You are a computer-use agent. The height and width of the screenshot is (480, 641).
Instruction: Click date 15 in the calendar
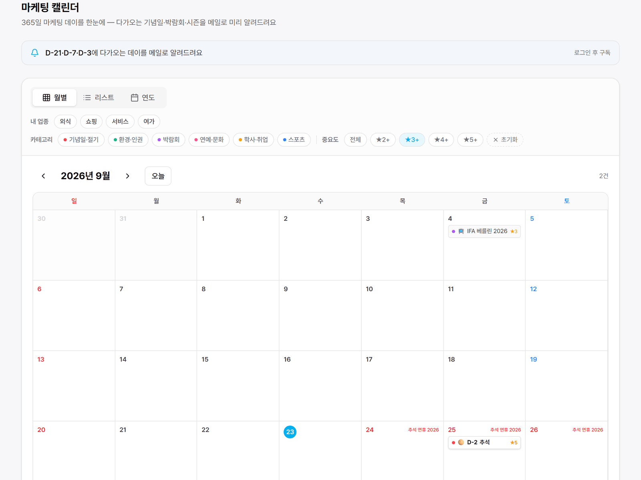205,360
